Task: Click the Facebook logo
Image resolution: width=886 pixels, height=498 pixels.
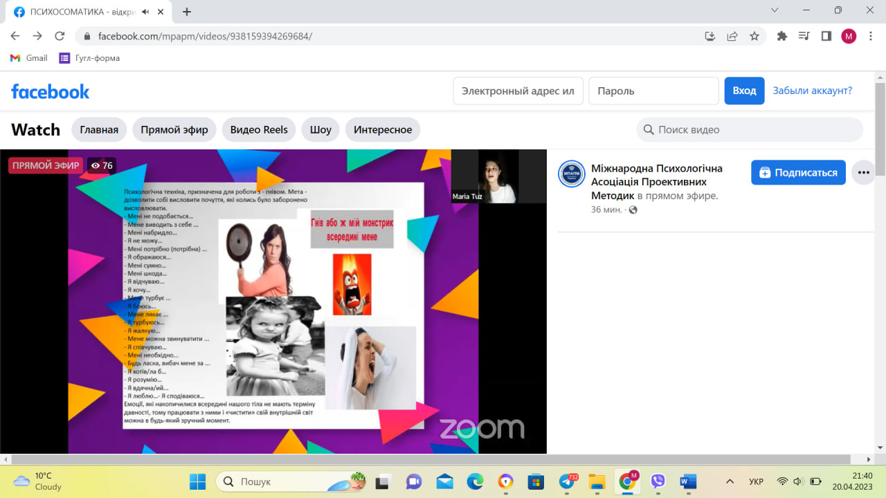Action: 51,91
